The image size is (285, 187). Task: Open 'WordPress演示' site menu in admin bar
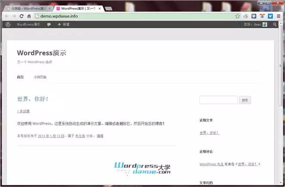coord(28,25)
